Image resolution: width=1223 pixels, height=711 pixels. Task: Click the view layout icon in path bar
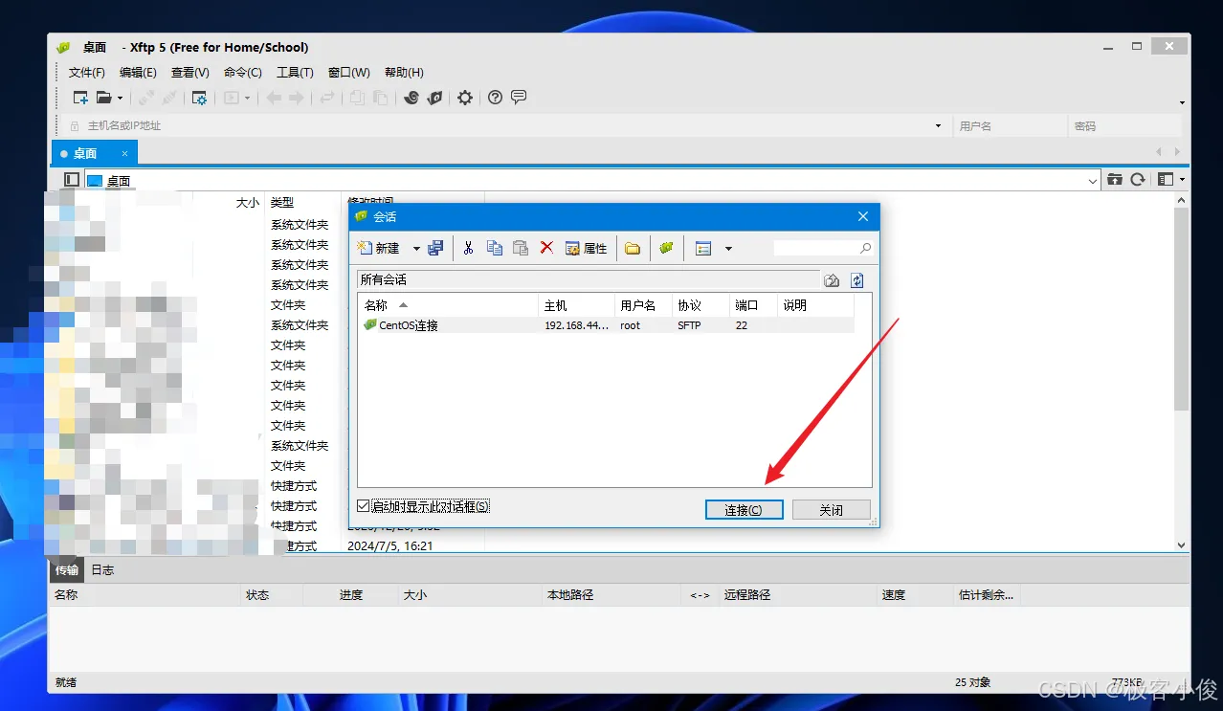(1165, 180)
